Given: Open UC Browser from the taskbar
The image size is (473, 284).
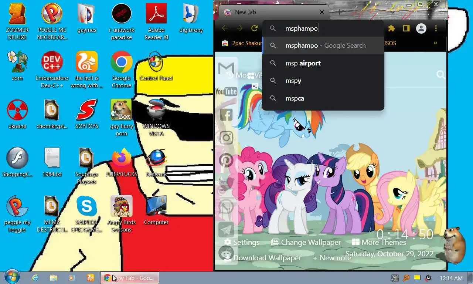Looking at the screenshot, I should pyautogui.click(x=90, y=278).
